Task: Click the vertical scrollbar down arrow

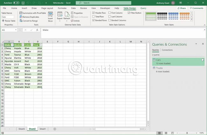Action: pos(148,126)
